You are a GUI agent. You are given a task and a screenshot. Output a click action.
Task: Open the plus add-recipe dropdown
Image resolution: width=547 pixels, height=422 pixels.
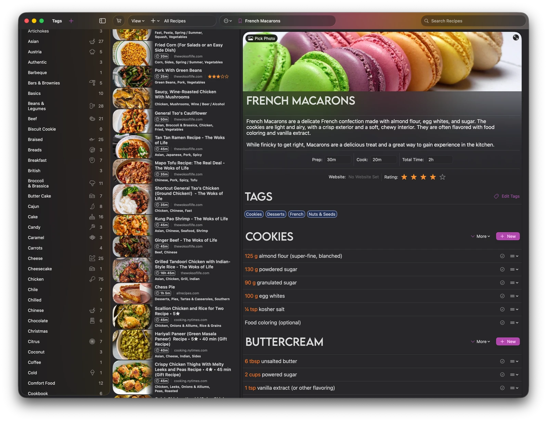tap(155, 21)
